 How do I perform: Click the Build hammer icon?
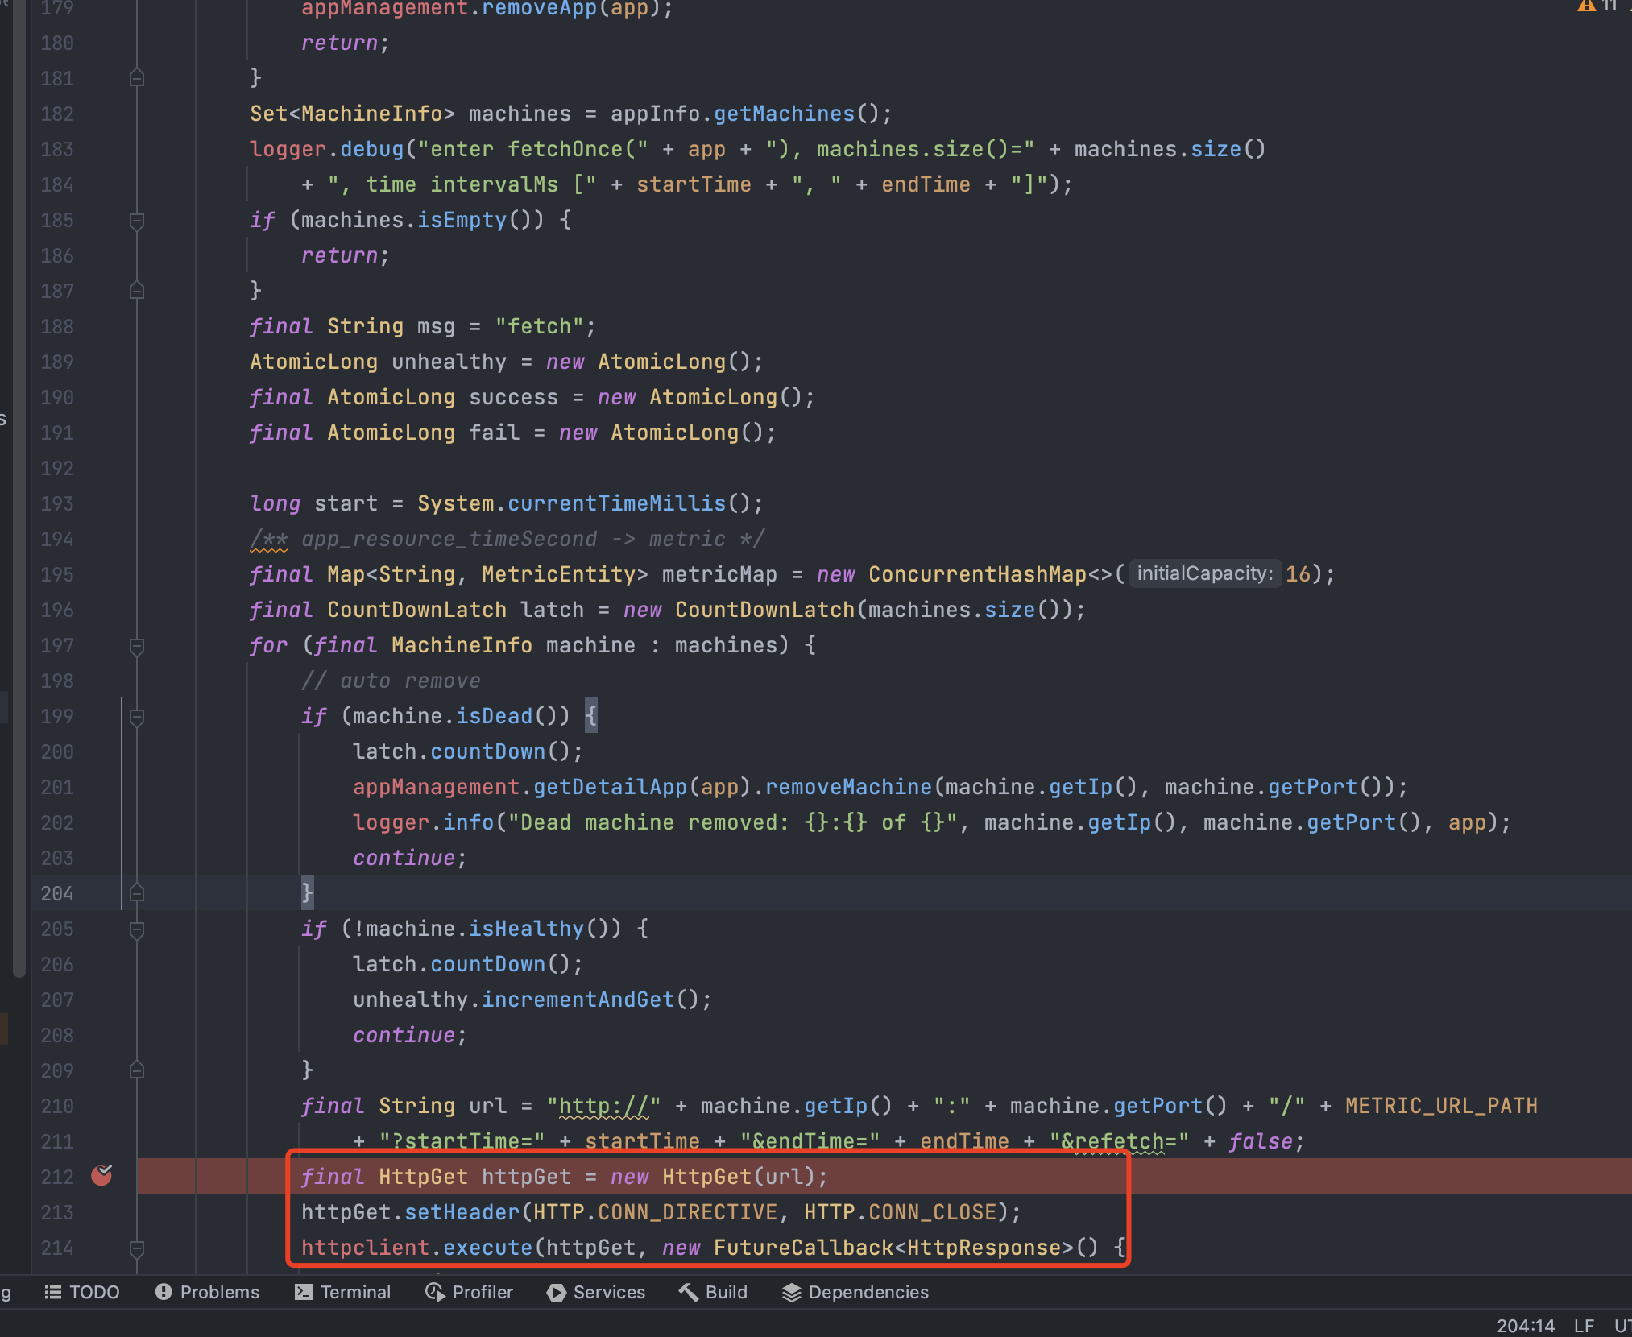click(689, 1292)
